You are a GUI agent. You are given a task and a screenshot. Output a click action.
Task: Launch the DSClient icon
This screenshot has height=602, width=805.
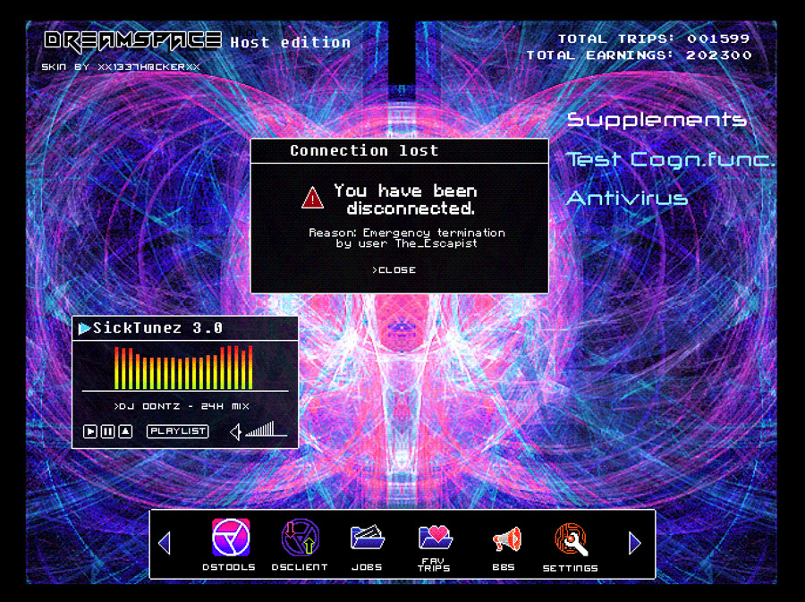[x=300, y=538]
